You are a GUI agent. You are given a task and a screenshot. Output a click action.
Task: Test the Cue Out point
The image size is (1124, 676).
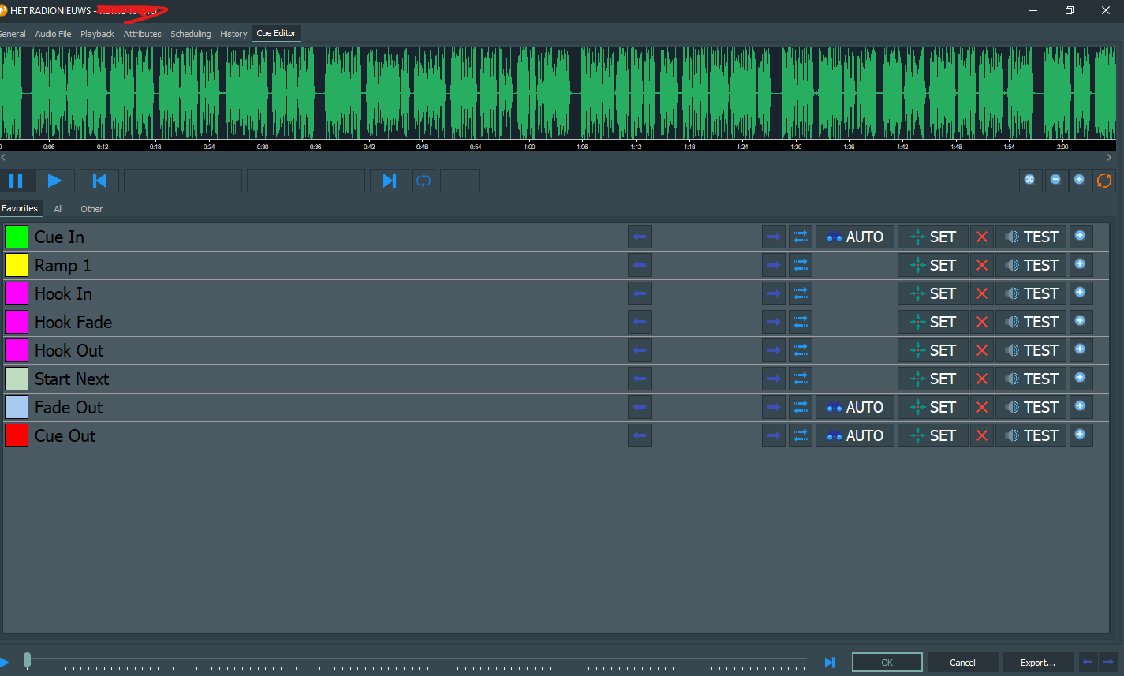coord(1031,435)
